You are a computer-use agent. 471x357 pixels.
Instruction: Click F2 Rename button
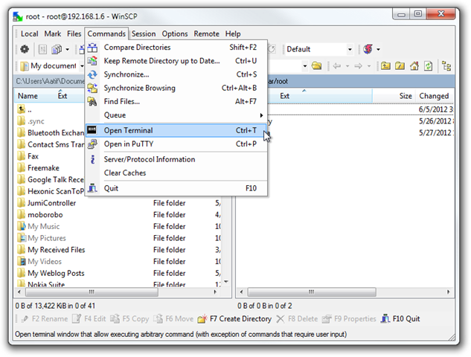45,319
